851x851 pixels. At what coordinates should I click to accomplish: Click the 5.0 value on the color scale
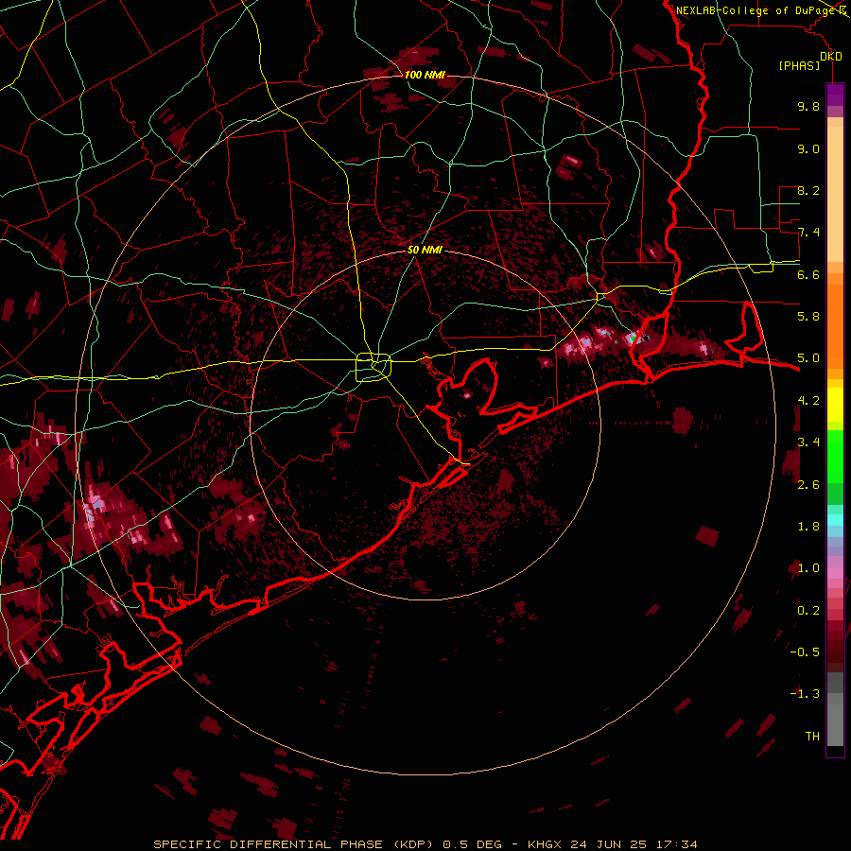click(808, 358)
